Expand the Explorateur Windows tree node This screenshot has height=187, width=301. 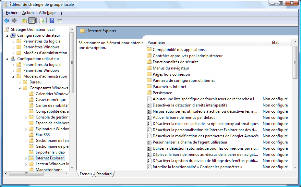coord(26,129)
